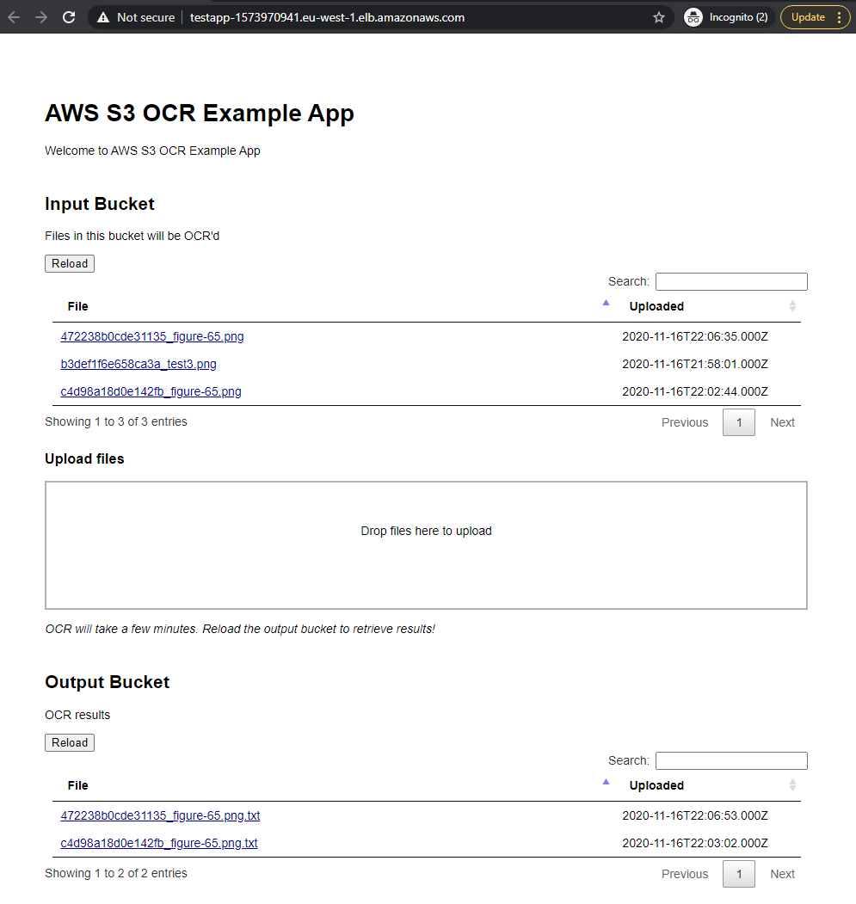Image resolution: width=856 pixels, height=904 pixels.
Task: Click the 'Output Bucket' heading
Action: click(108, 682)
